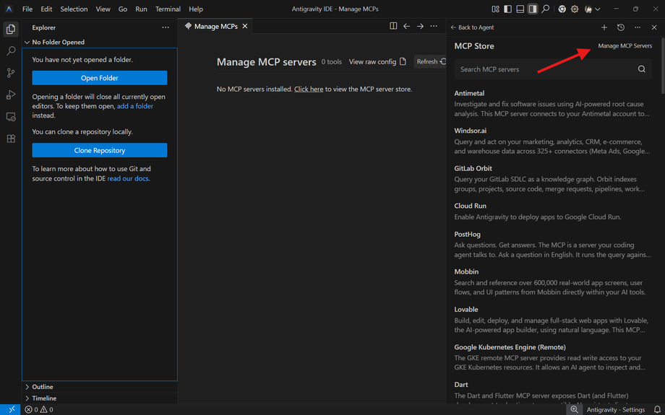Open the PostHog MCP server entry

point(553,245)
